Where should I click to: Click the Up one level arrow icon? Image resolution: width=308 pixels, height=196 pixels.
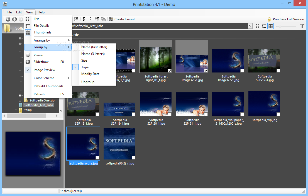pyautogui.click(x=14, y=19)
